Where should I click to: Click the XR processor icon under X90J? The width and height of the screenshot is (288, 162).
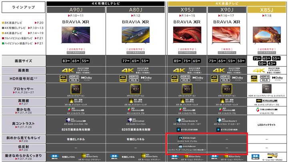[x=227, y=89]
